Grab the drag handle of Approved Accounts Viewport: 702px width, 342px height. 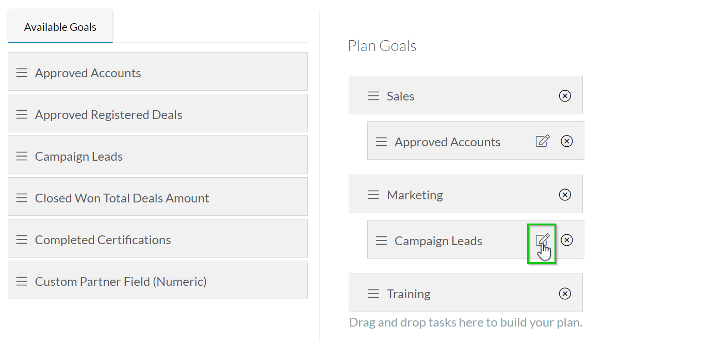click(x=381, y=141)
